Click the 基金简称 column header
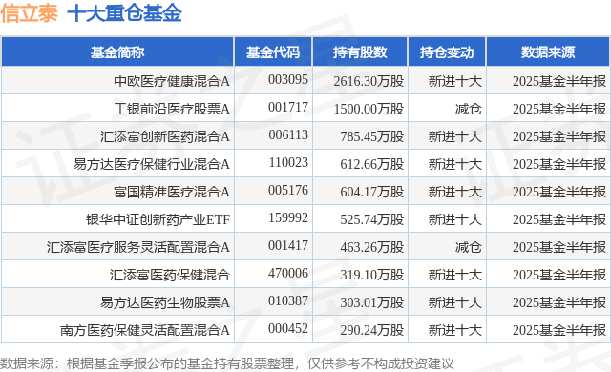 pos(117,52)
